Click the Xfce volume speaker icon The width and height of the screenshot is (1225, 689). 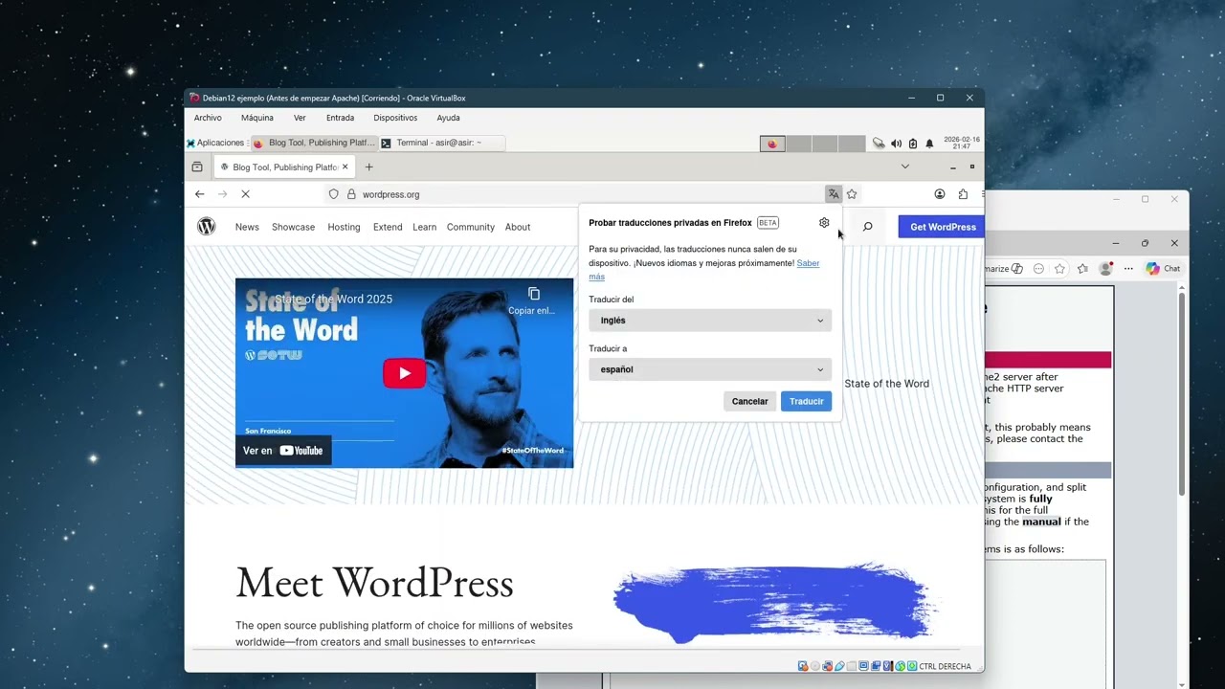click(x=896, y=144)
